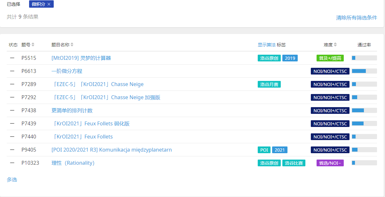Click pass-rate bar for P7439

[364, 123]
